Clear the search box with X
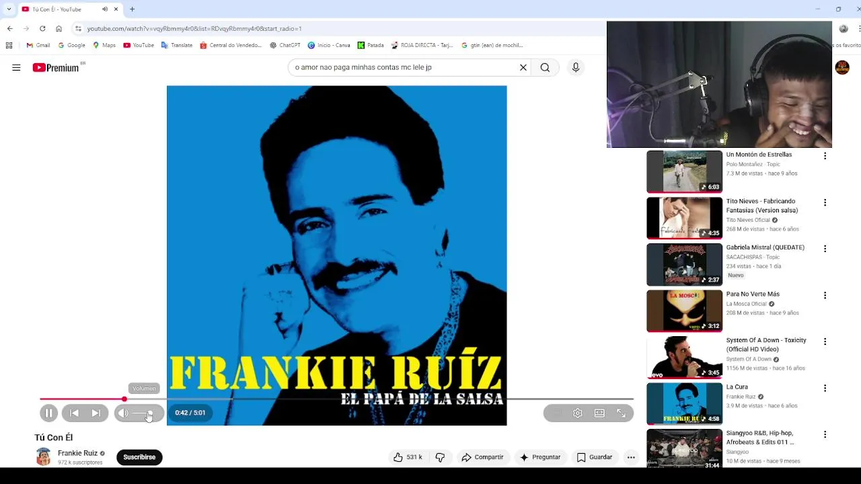 pyautogui.click(x=523, y=67)
